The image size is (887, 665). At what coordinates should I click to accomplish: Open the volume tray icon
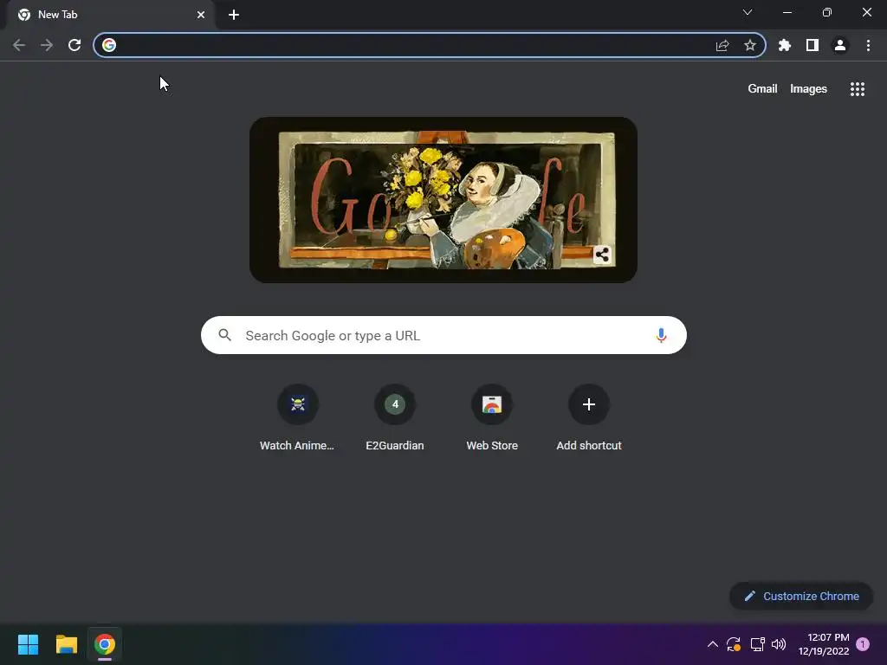[x=779, y=644]
